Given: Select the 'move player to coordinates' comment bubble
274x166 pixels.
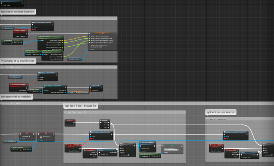Looking at the screenshot, I should pyautogui.click(x=17, y=60).
